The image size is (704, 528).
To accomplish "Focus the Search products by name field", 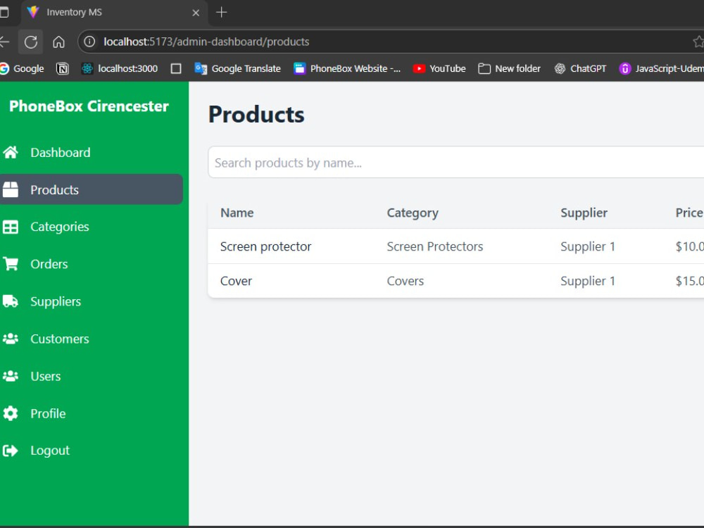I will pos(455,162).
